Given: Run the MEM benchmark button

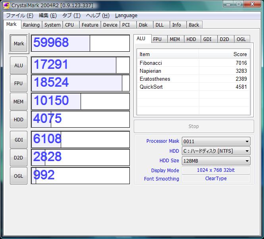Looking at the screenshot, I should click(19, 101).
